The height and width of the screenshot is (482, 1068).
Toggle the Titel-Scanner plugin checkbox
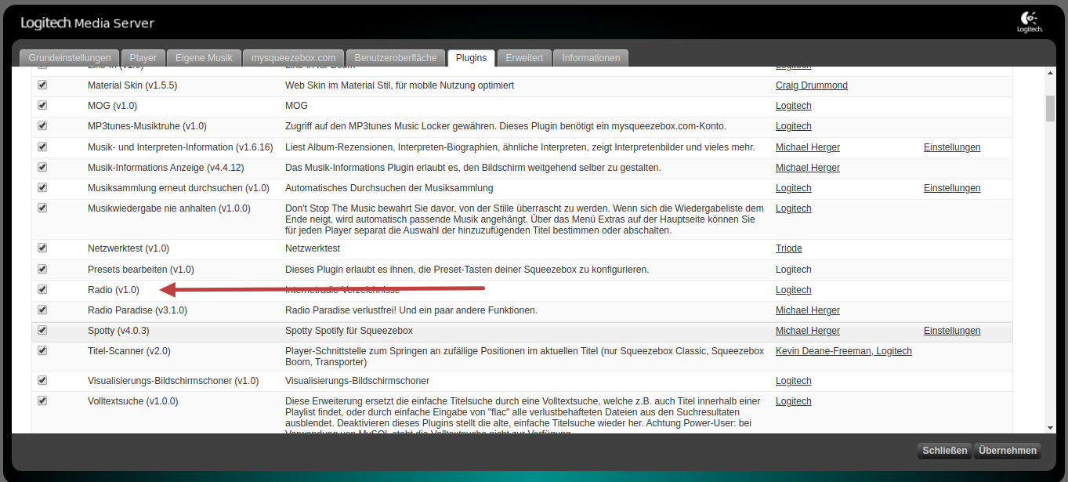(42, 350)
